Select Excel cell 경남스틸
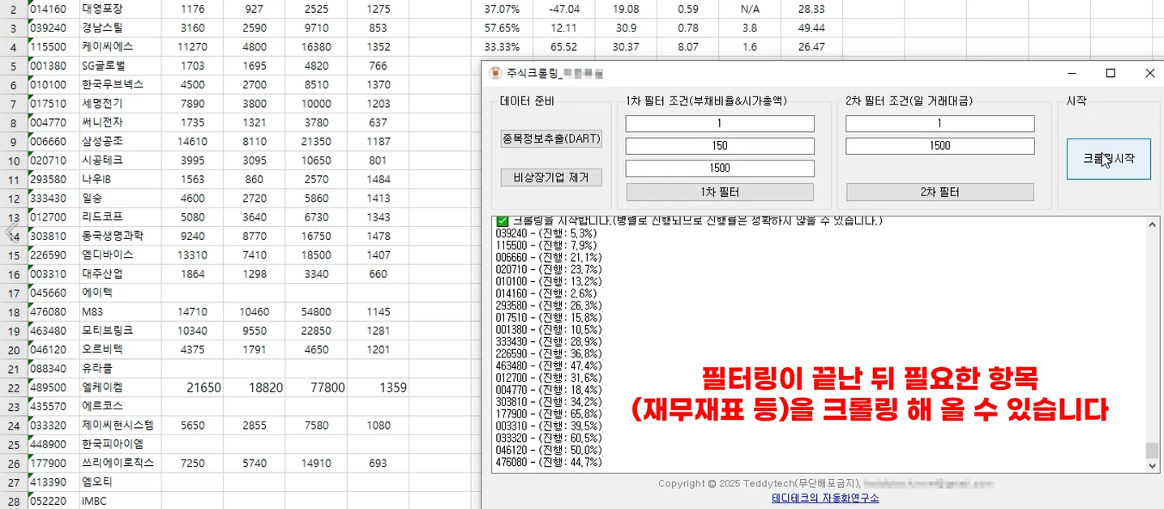This screenshot has width=1164, height=509. (120, 28)
